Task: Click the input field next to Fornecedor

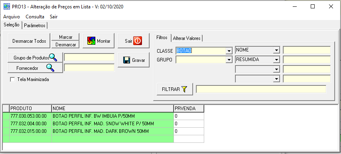Action: pyautogui.click(x=89, y=68)
